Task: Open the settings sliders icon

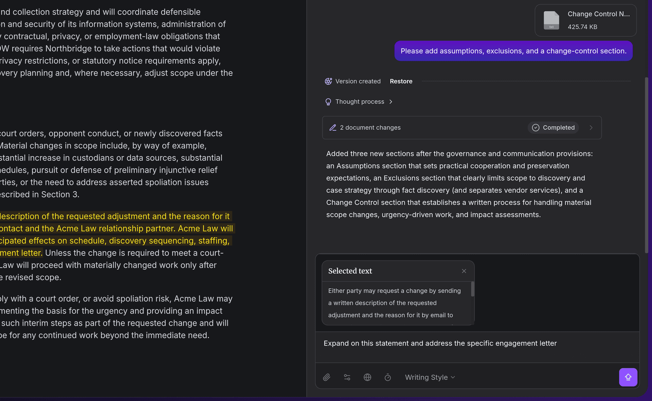Action: [347, 377]
